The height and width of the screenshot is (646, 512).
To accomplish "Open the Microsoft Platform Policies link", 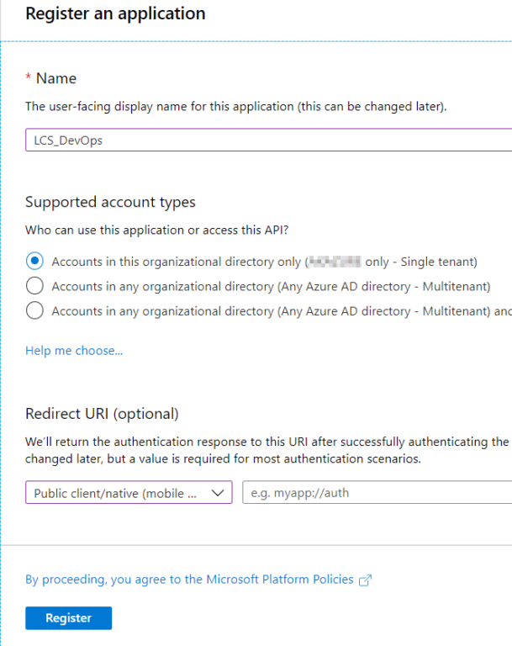I will click(x=189, y=580).
